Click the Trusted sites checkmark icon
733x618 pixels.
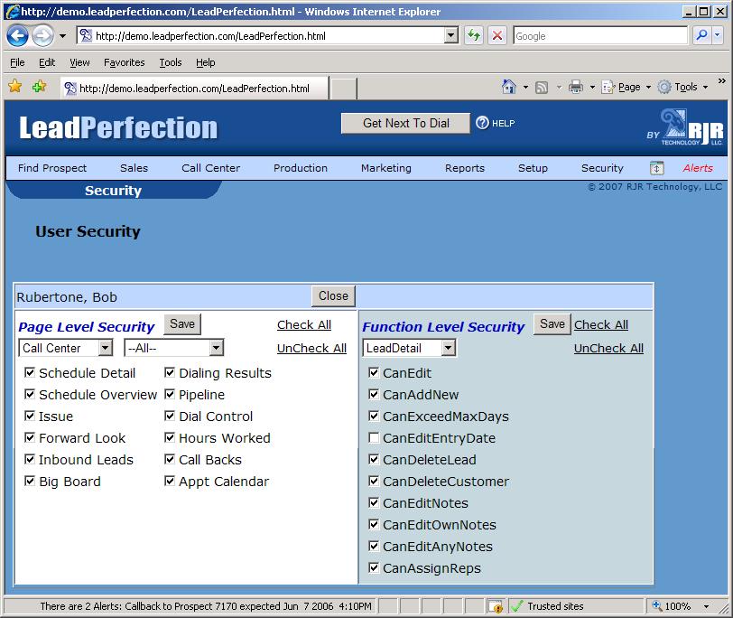pyautogui.click(x=516, y=606)
